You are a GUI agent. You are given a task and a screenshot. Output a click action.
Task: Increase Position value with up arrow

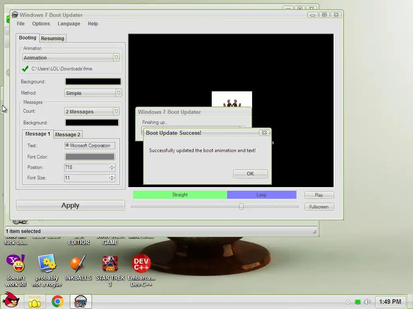[112, 166]
